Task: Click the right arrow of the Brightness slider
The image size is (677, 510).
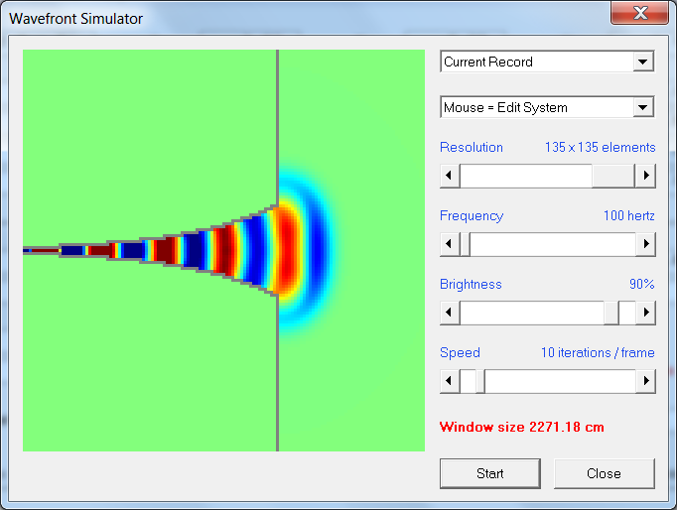Action: click(645, 313)
